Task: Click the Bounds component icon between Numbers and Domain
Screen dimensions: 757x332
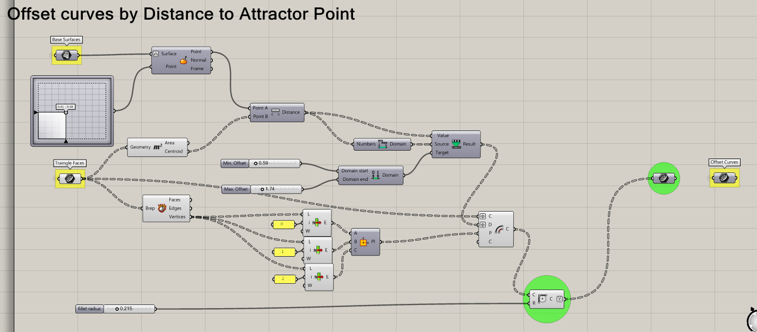Action: tap(383, 144)
